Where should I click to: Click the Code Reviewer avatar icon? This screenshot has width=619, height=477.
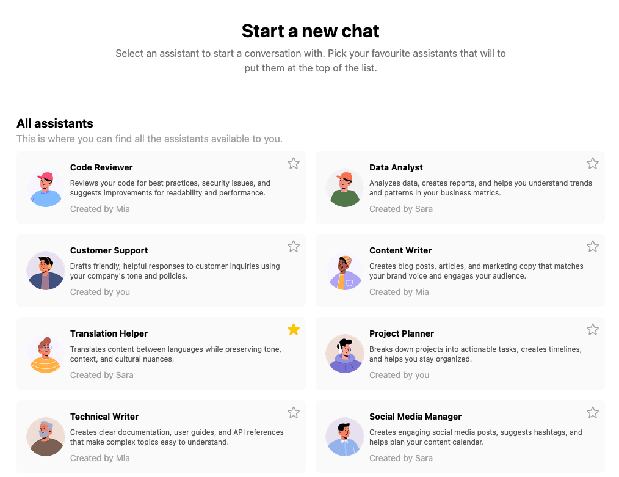coord(46,188)
